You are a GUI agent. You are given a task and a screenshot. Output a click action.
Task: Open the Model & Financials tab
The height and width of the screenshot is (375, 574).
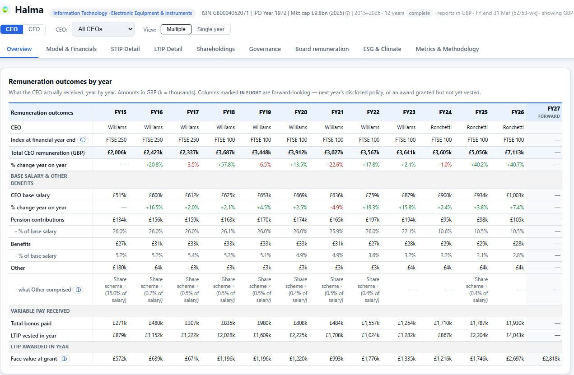coord(71,49)
